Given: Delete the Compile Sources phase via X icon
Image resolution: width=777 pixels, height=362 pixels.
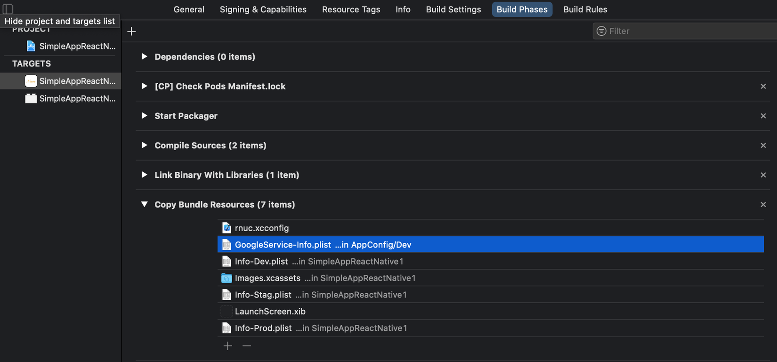Looking at the screenshot, I should (x=763, y=145).
